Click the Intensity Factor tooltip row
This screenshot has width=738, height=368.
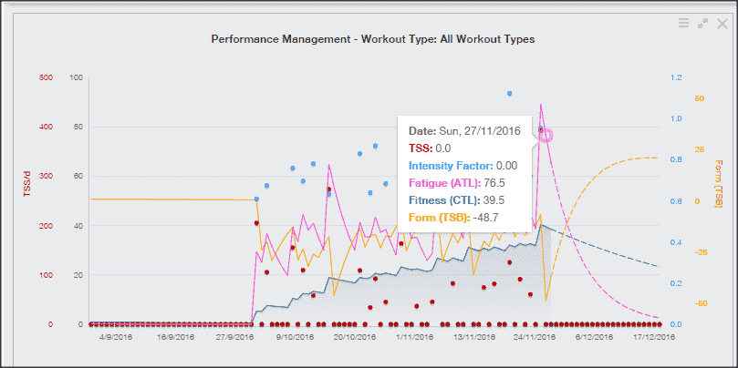[463, 165]
